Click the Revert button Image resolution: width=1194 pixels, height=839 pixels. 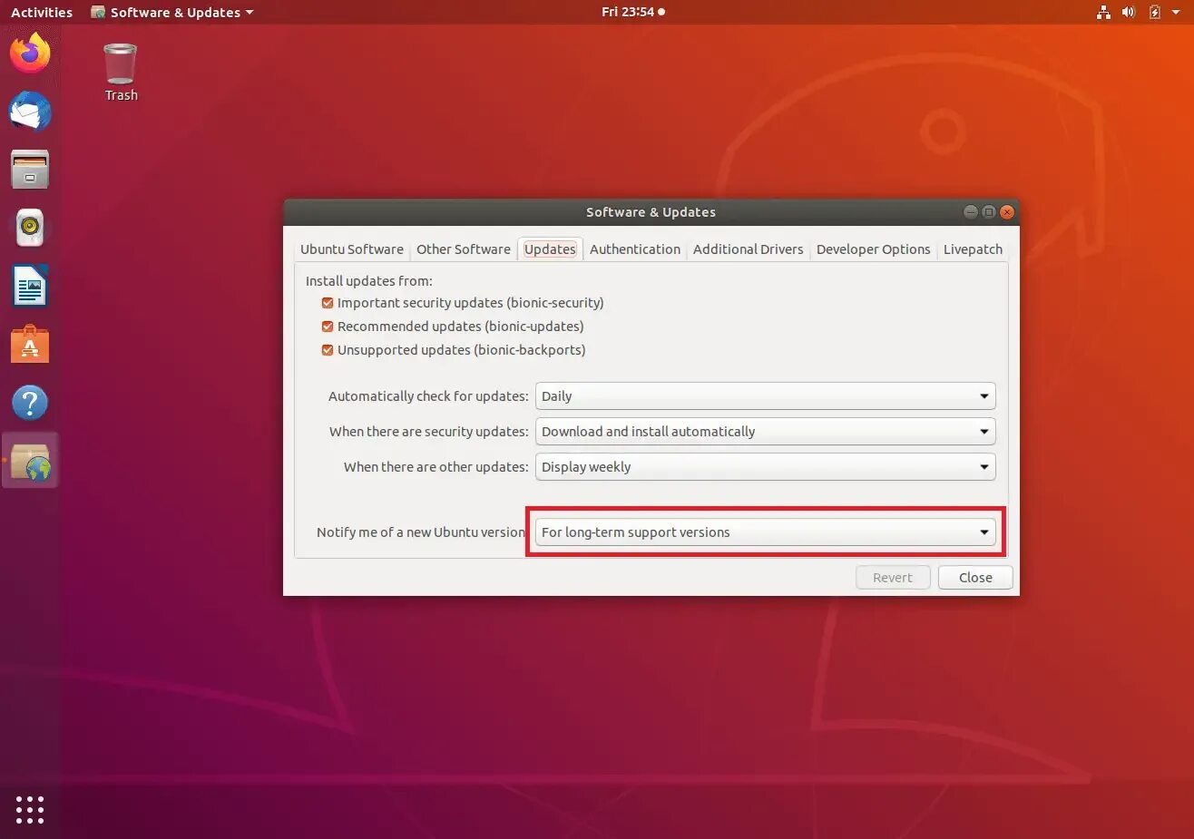(893, 578)
